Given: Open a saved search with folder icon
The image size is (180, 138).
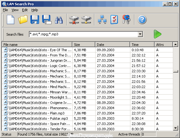Looking at the screenshot, I should click(x=23, y=20).
